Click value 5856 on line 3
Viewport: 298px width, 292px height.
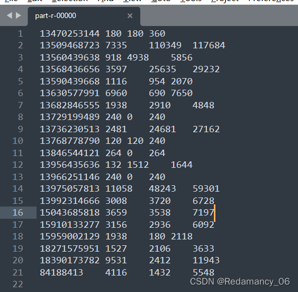click(182, 57)
